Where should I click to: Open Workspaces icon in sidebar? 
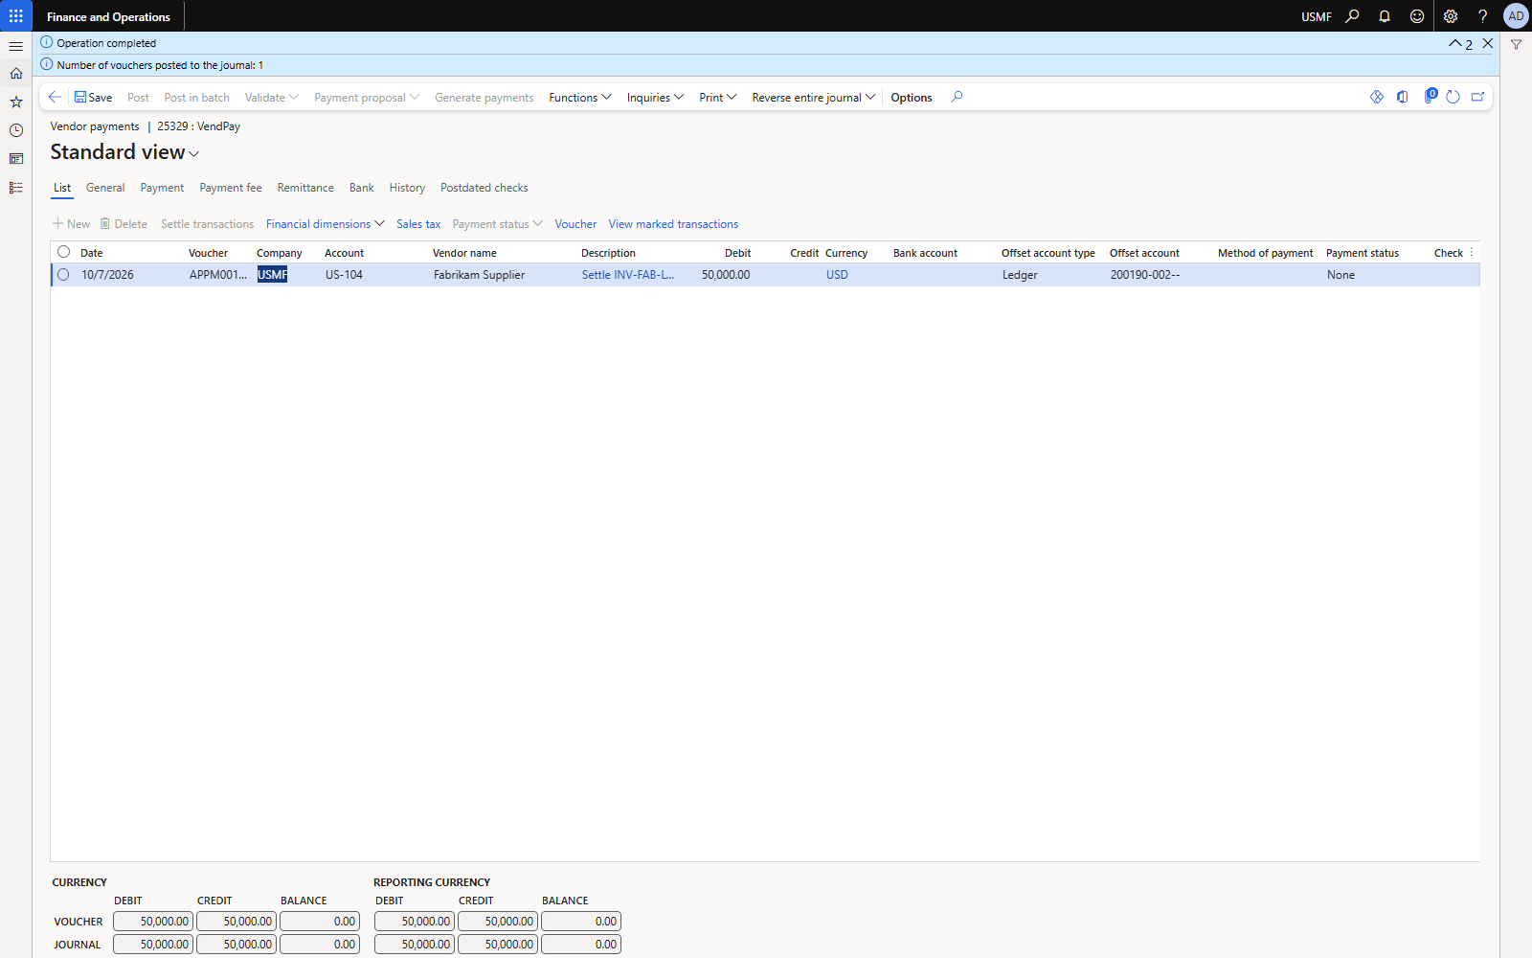click(15, 159)
